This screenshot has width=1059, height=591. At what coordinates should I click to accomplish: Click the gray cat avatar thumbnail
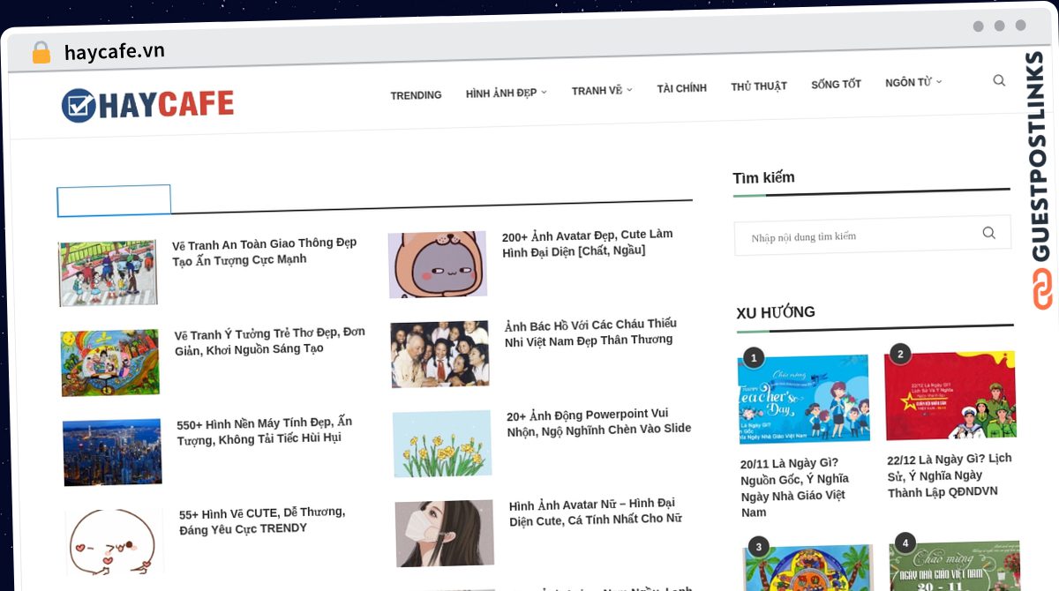pyautogui.click(x=438, y=265)
